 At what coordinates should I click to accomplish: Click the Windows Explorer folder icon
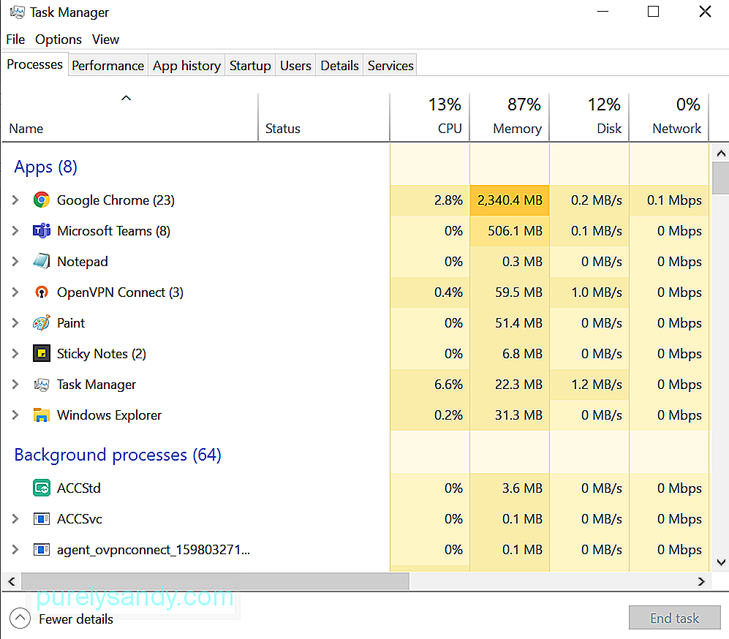coord(42,415)
